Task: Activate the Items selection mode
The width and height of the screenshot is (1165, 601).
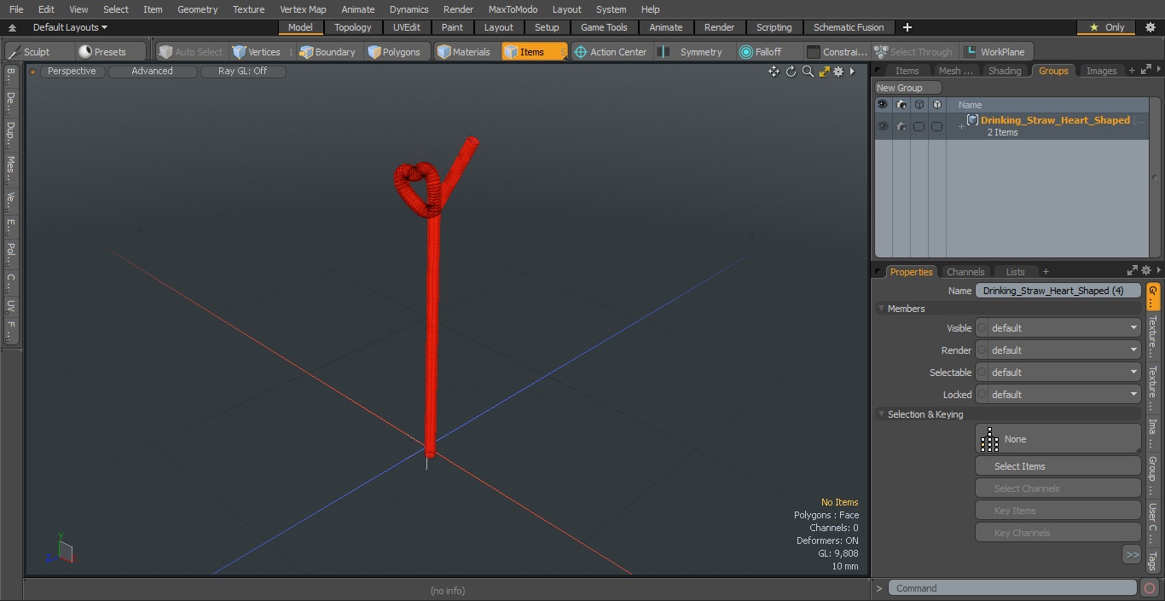Action: pos(534,52)
